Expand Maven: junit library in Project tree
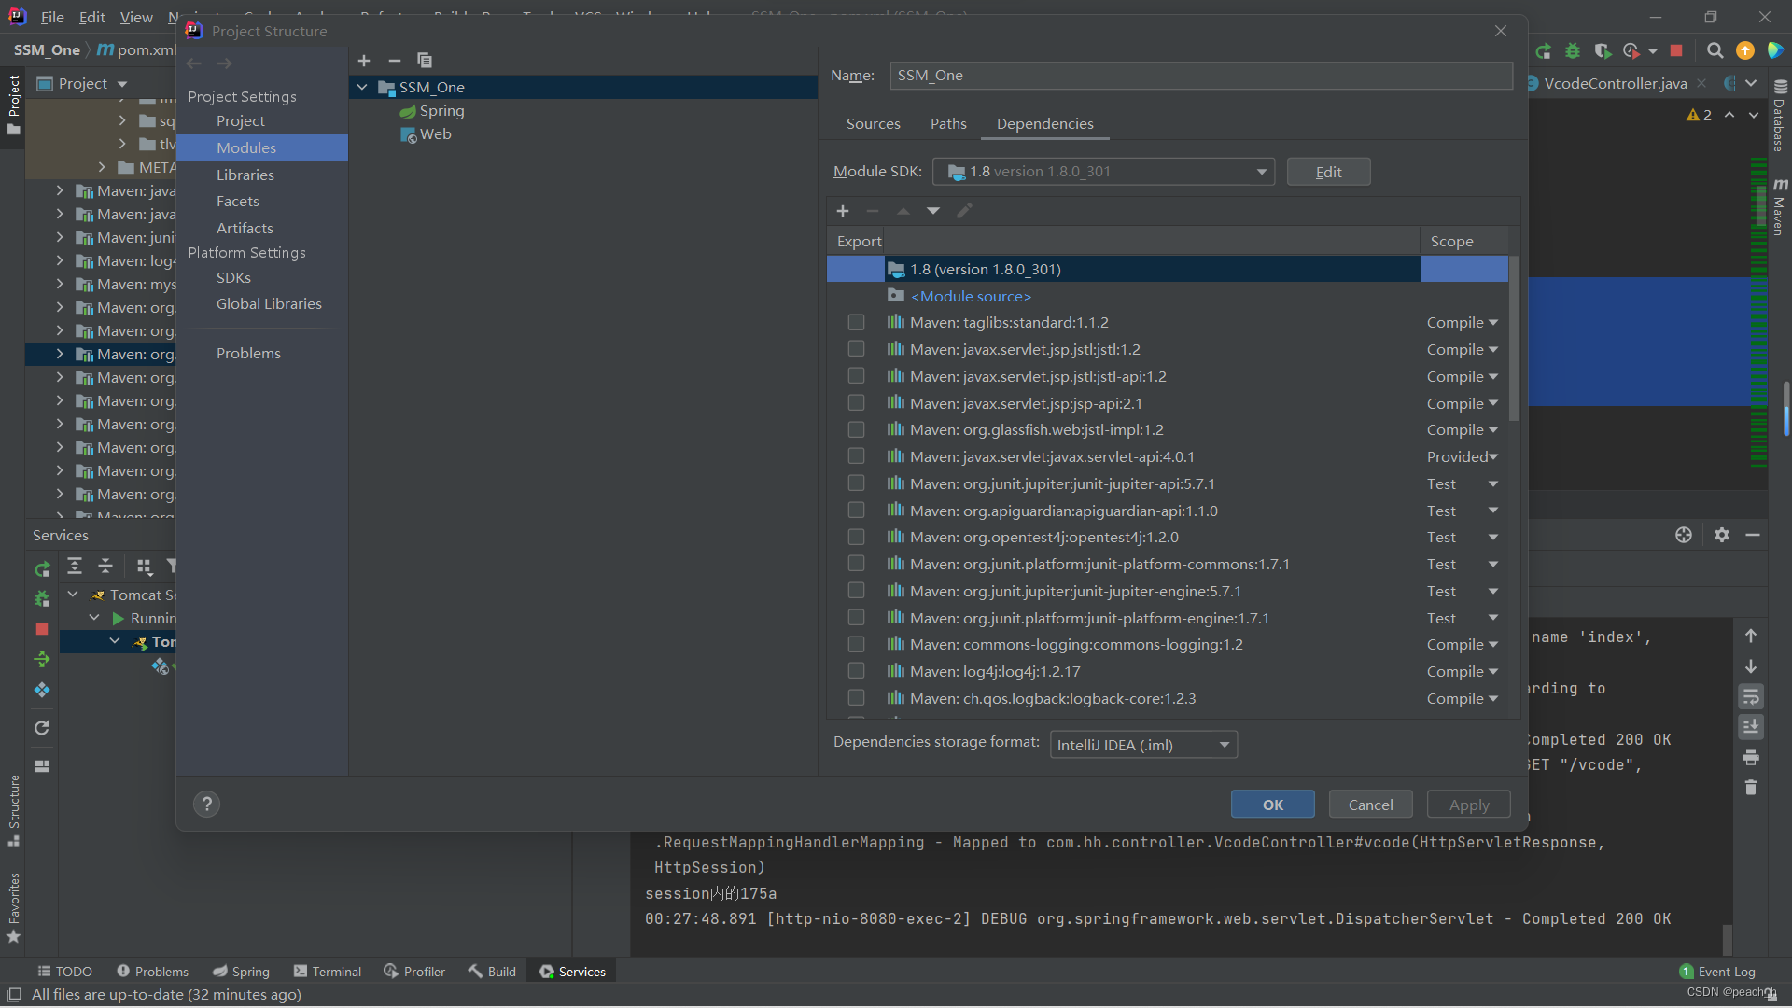Viewport: 1792px width, 1008px height. 60,237
